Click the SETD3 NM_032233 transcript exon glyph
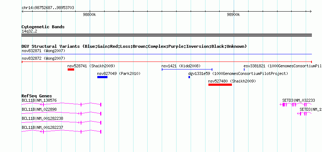Viewport: 322px width, 152px height. (x=296, y=105)
